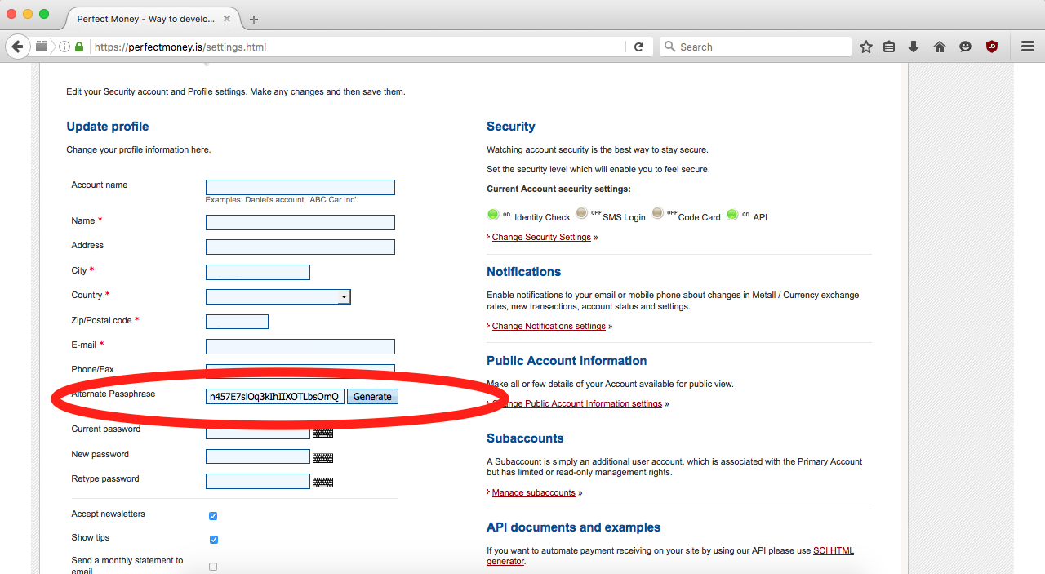1045x574 pixels.
Task: Click into the Account name field
Action: [300, 187]
